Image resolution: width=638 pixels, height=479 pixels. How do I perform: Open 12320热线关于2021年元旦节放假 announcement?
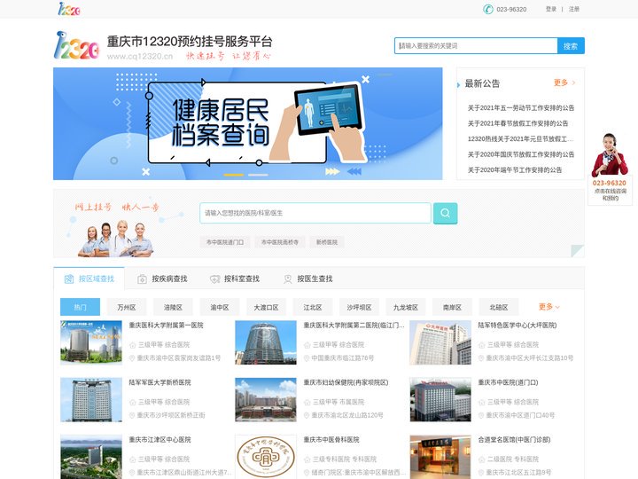point(520,139)
